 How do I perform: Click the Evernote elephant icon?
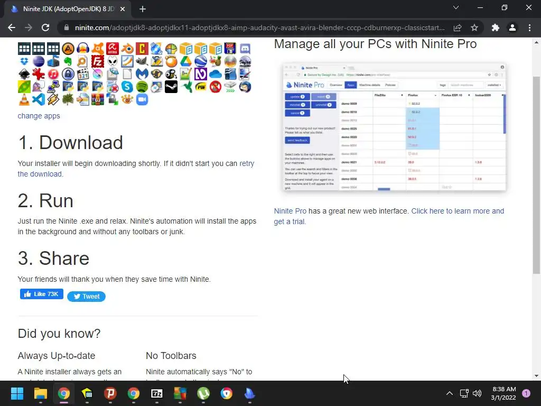point(68,61)
